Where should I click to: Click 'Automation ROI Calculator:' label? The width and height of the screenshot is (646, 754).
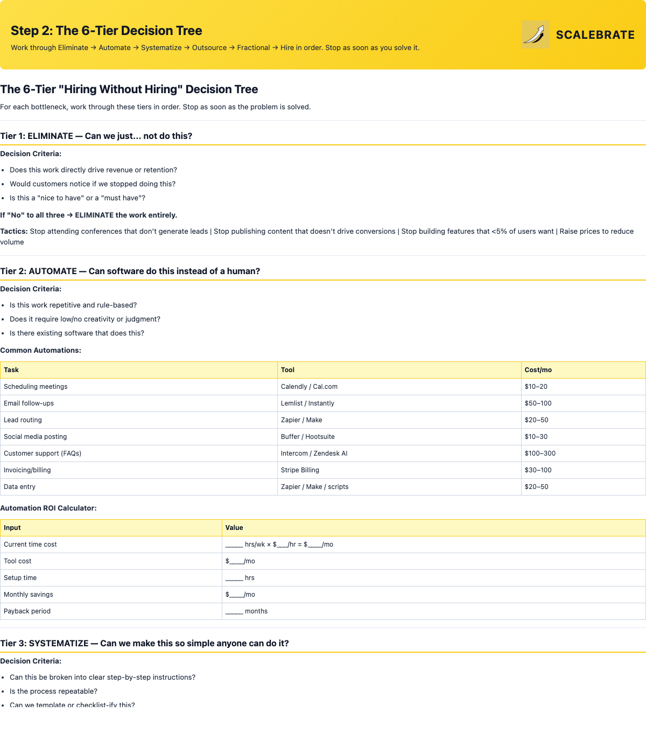pyautogui.click(x=48, y=508)
